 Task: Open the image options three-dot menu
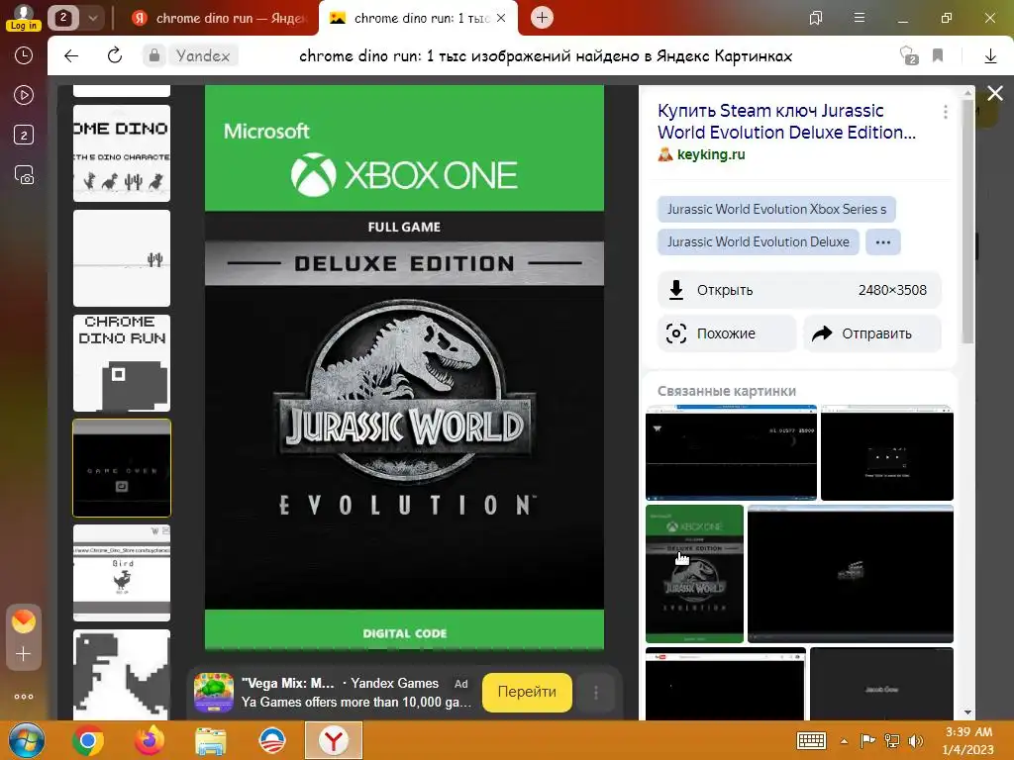point(946,112)
